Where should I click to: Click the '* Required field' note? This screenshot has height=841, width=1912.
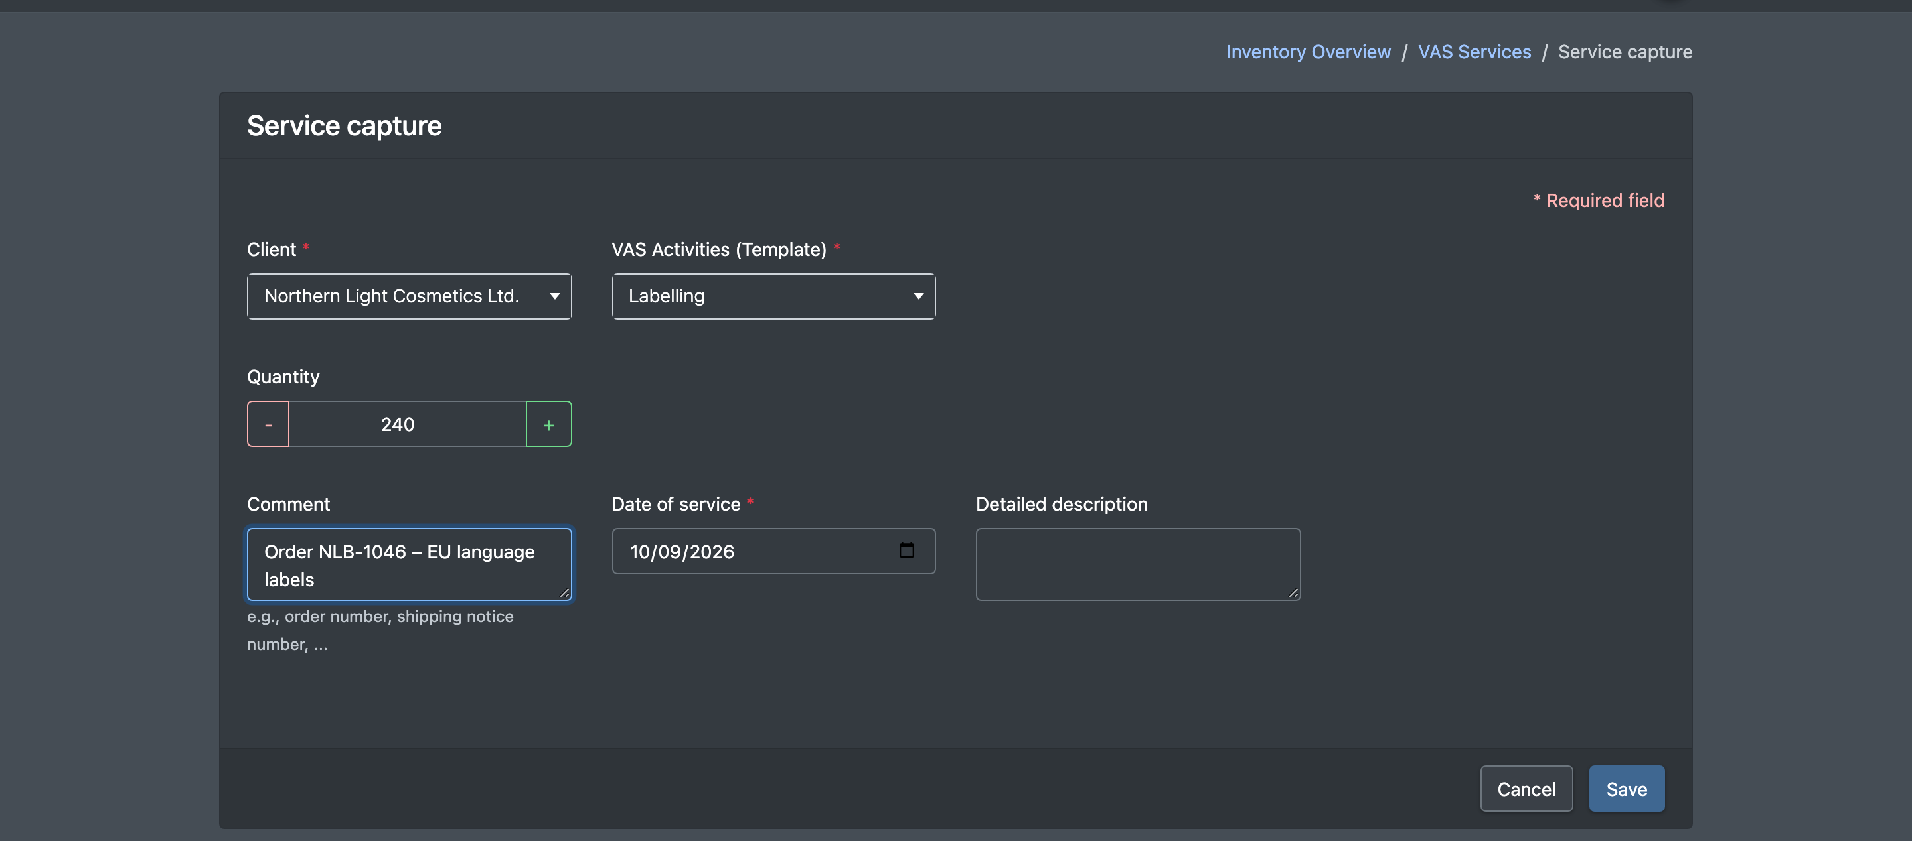(x=1599, y=200)
